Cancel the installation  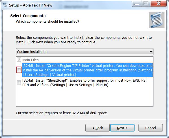coord(151,128)
